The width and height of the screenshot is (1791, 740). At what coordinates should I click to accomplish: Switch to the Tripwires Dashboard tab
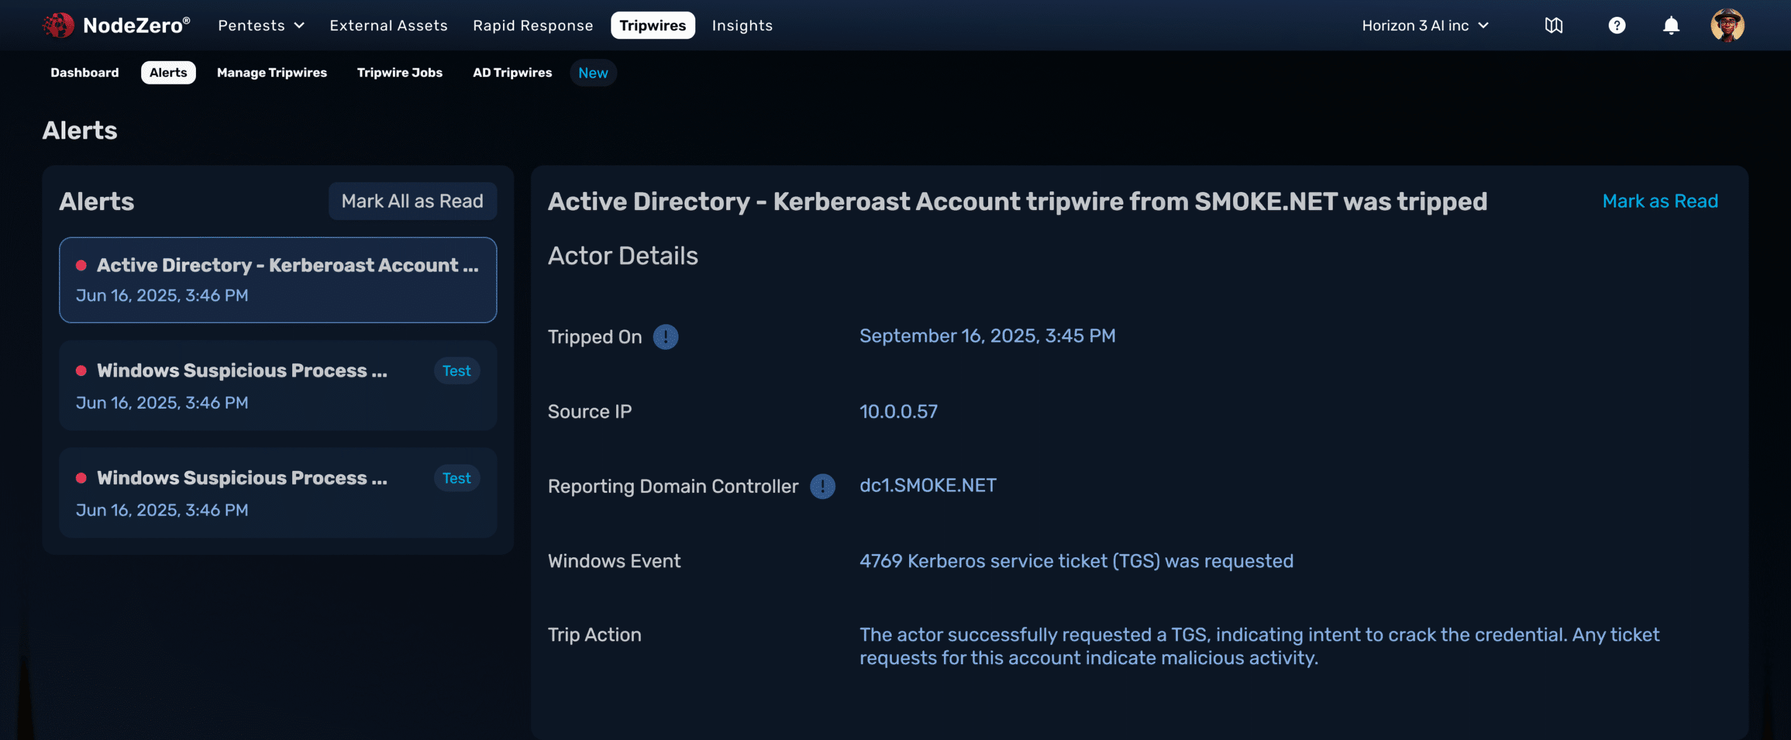click(x=84, y=73)
